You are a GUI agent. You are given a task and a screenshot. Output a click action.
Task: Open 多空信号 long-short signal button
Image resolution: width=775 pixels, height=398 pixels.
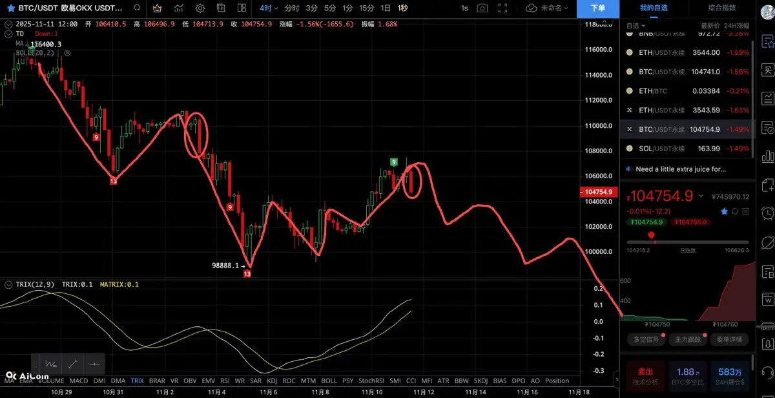coord(646,339)
